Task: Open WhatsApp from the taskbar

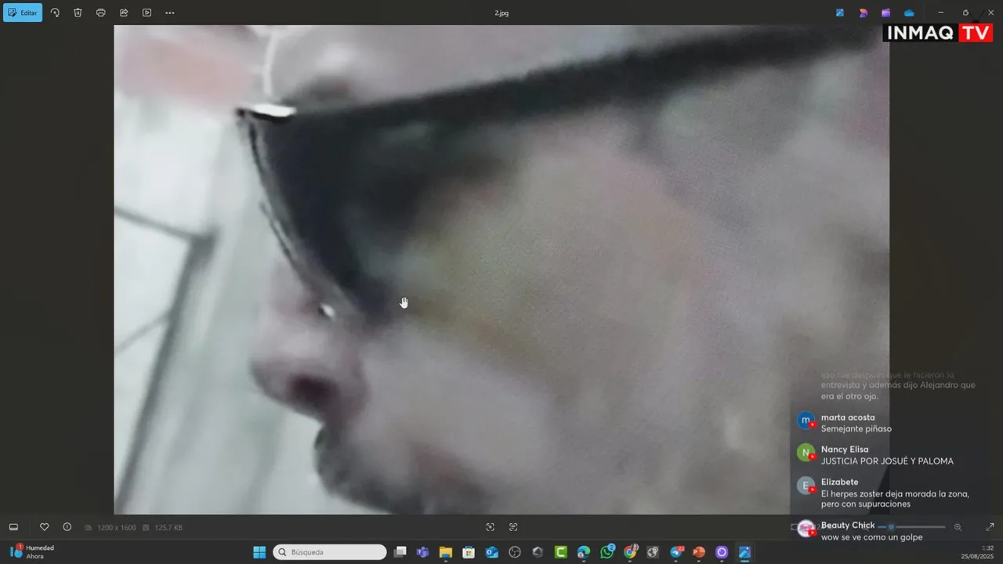Action: tap(607, 552)
